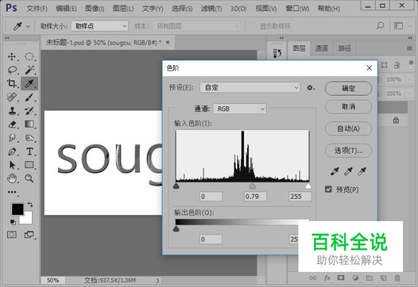Open the Window menu
Image resolution: width=418 pixels, height=287 pixels.
[297, 8]
